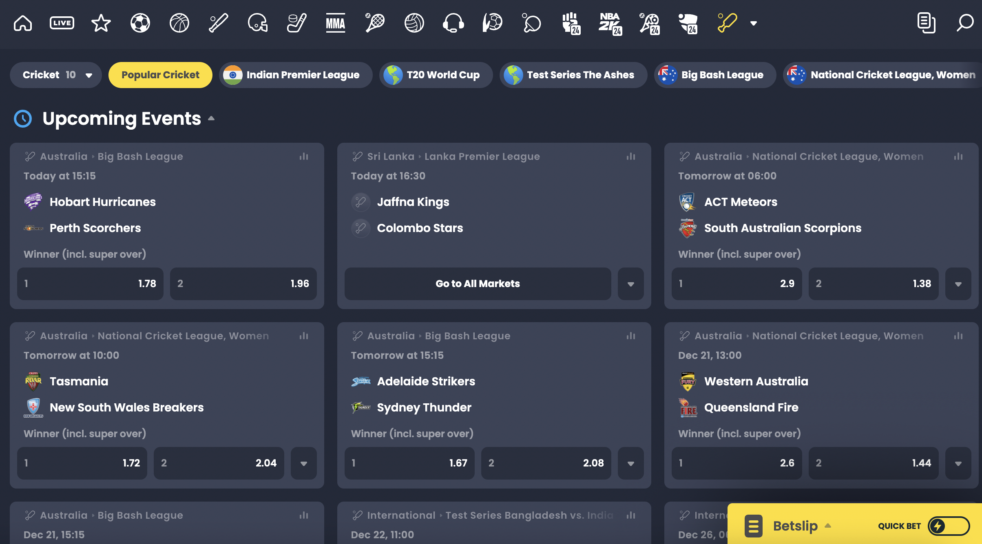The image size is (982, 544).
Task: Bet on Hobart Hurricanes at 1.78
Action: tap(90, 284)
